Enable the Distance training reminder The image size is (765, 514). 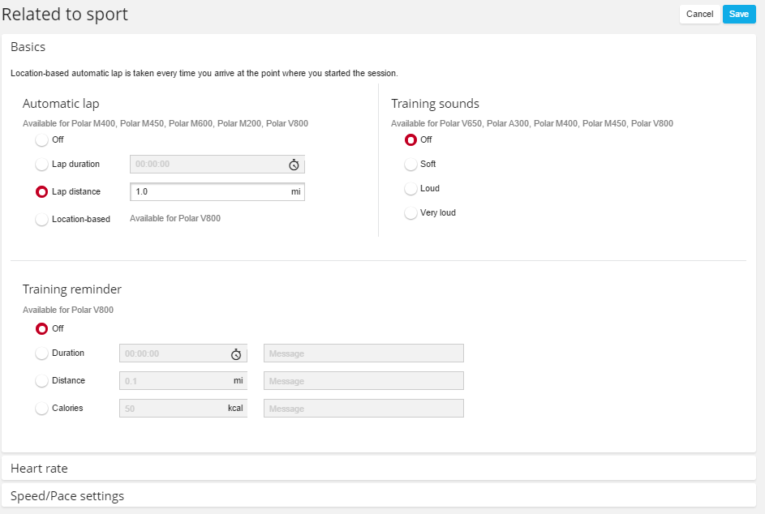(x=42, y=381)
